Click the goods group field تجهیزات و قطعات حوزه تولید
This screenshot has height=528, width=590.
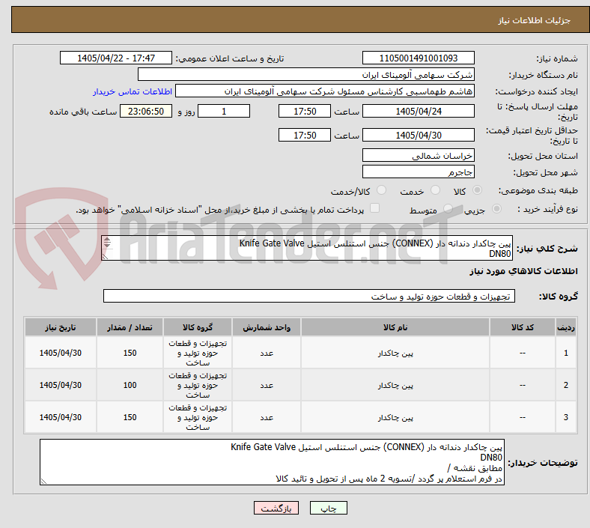coord(309,296)
